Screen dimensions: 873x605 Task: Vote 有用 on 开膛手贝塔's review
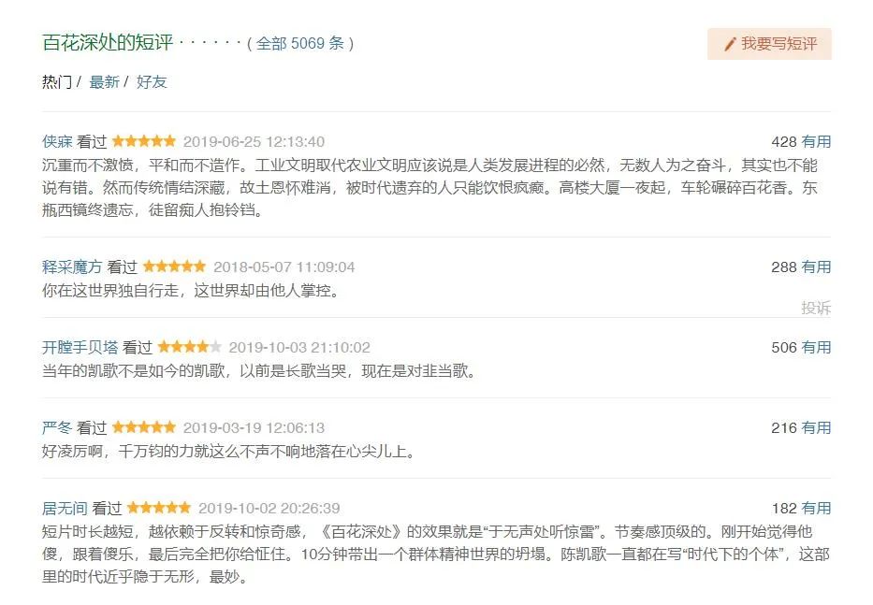pyautogui.click(x=816, y=348)
